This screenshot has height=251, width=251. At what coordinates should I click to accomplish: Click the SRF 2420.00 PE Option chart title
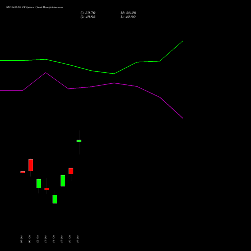tap(34, 8)
